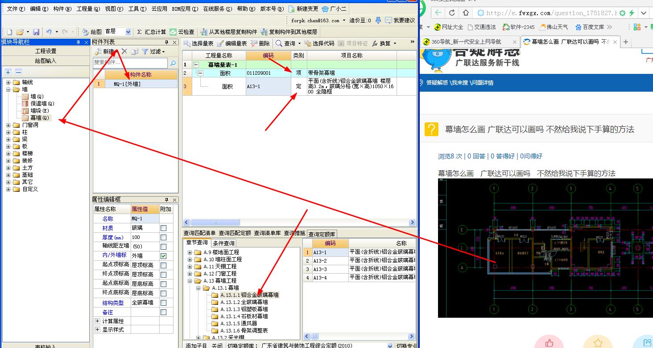Expand A.9 楼地面工程 chapter node
653x348 pixels.
tap(190, 252)
